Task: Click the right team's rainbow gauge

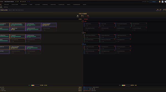Action: 126,85
